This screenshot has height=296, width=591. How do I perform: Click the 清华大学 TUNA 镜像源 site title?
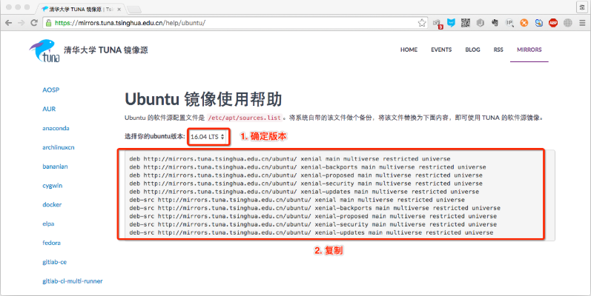tap(106, 50)
